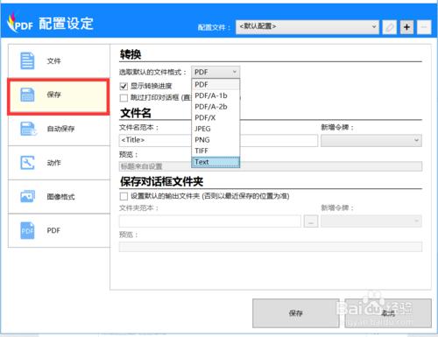Click the bottom 保存 button

coord(296,313)
